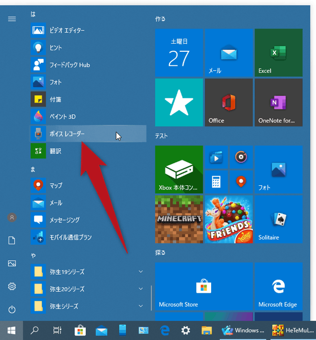Click the 作る group header
Viewport: 316px width, 340px height.
(x=161, y=19)
